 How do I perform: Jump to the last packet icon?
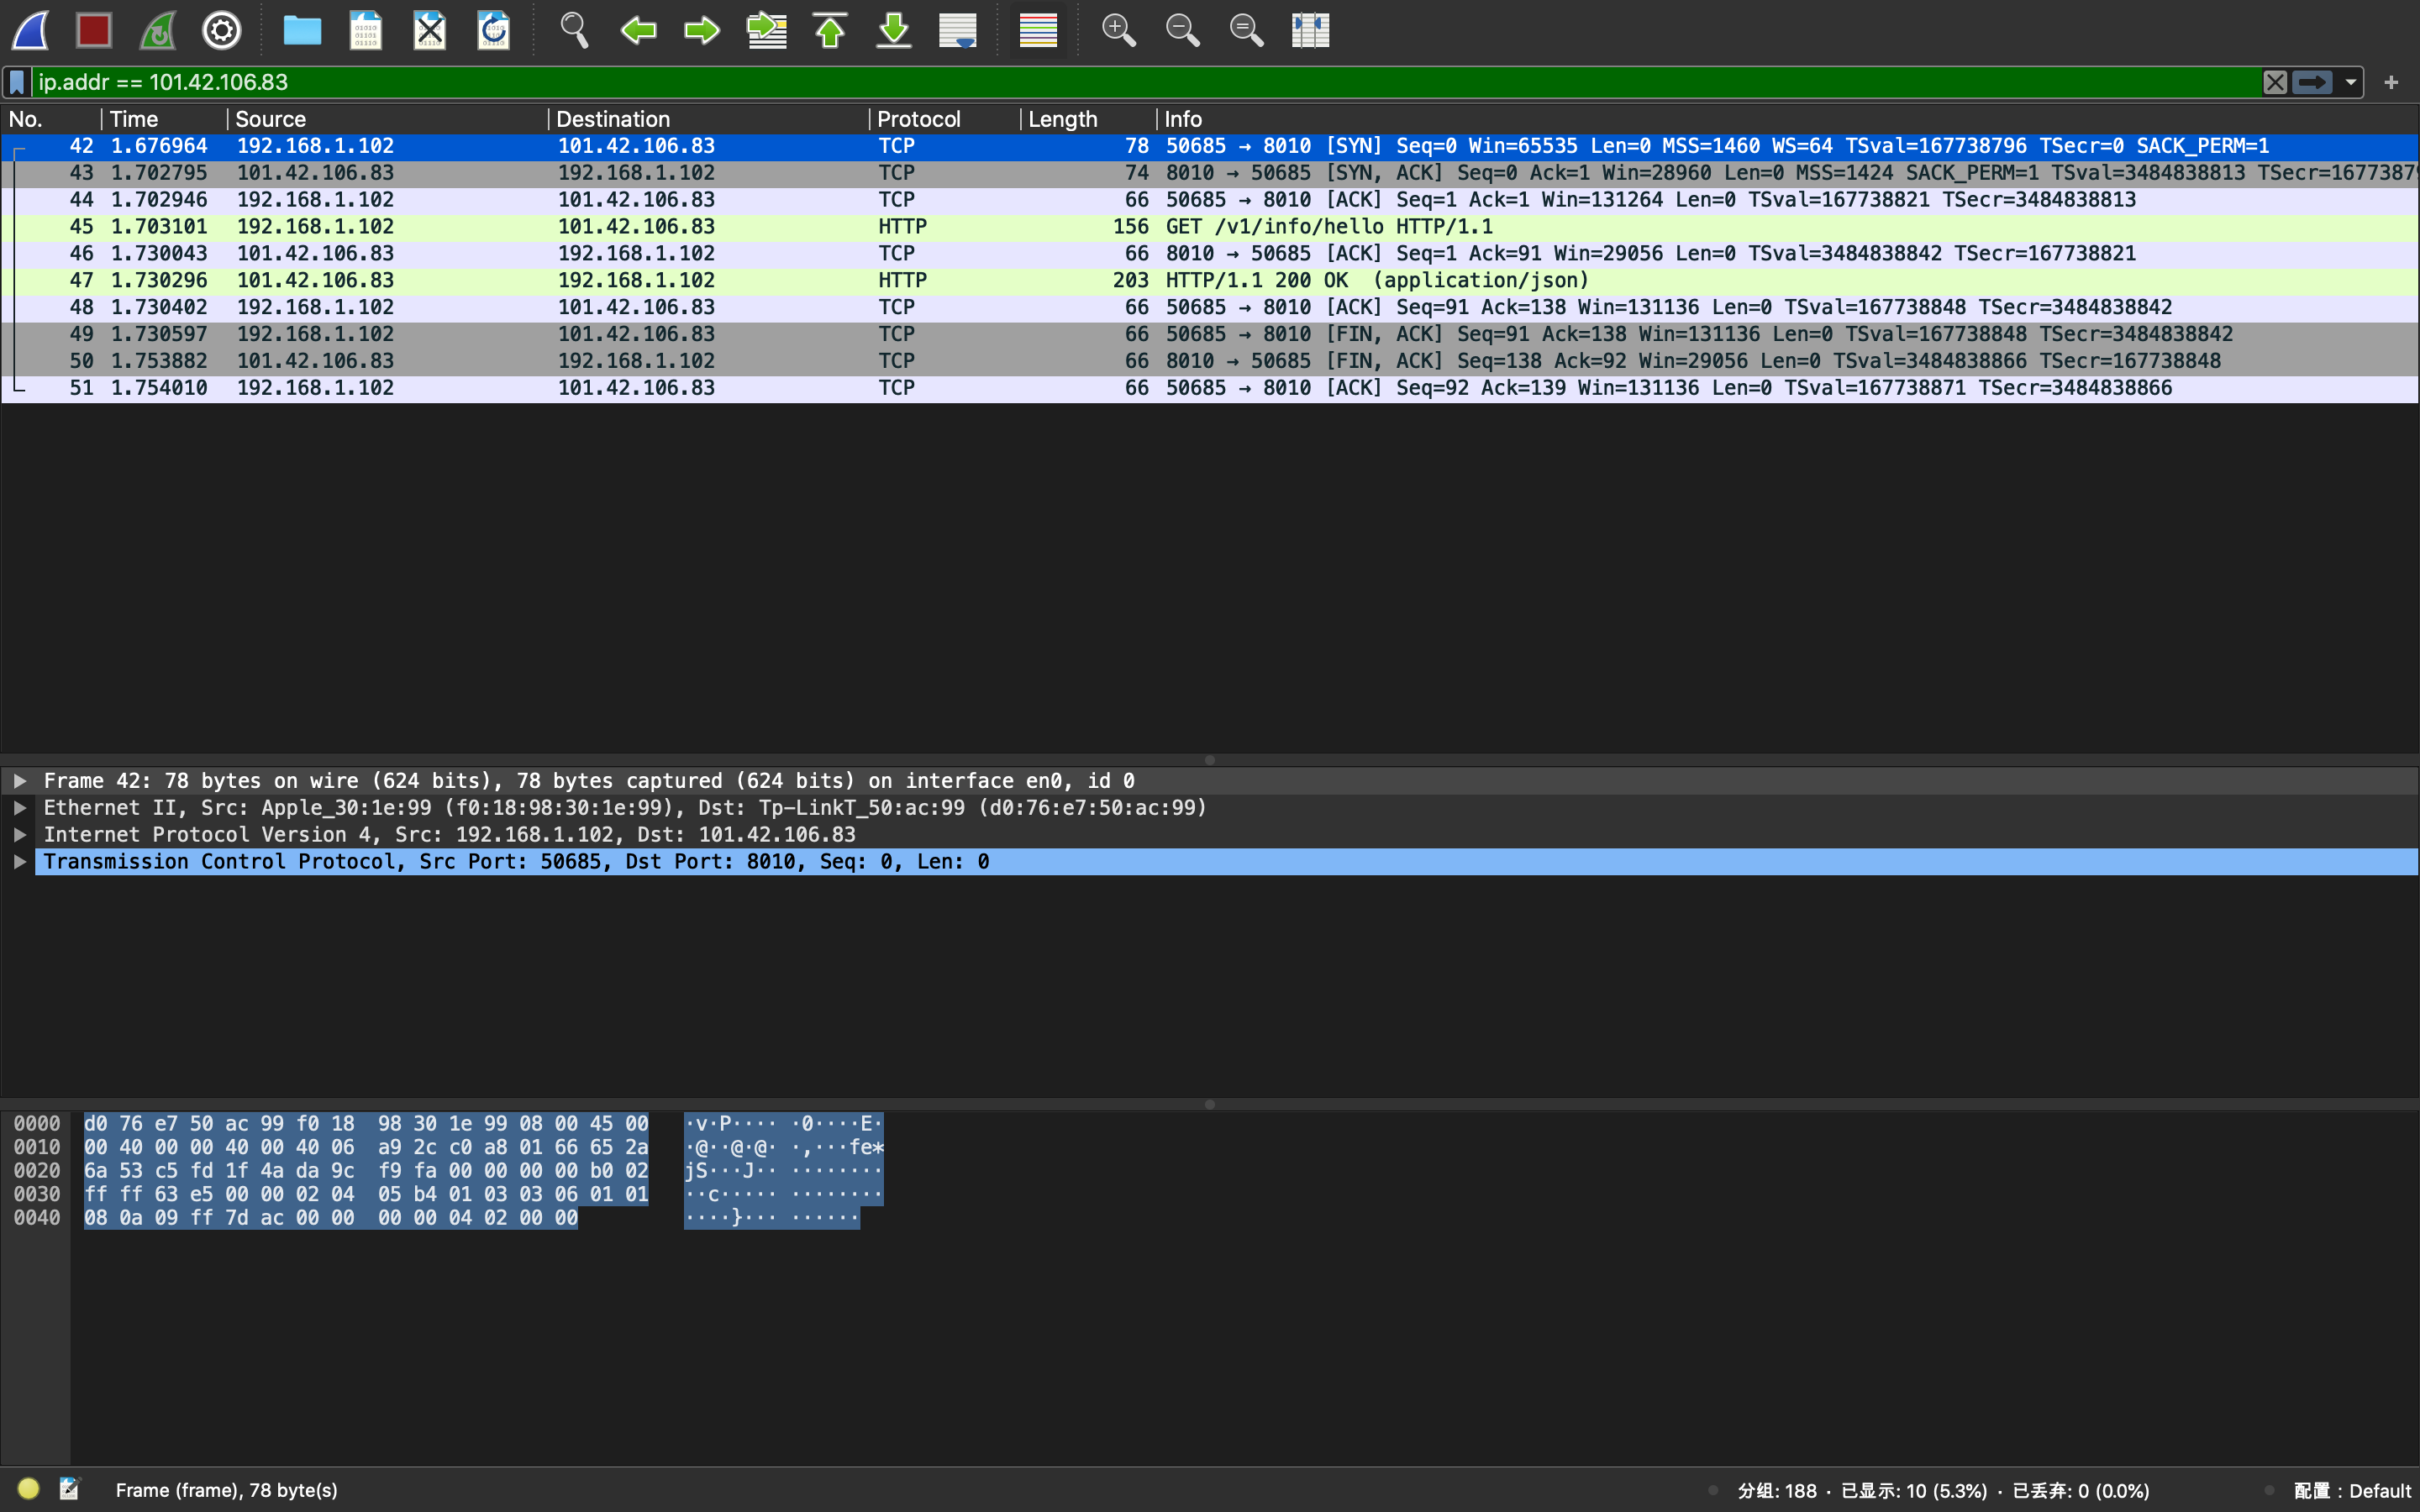pos(894,30)
